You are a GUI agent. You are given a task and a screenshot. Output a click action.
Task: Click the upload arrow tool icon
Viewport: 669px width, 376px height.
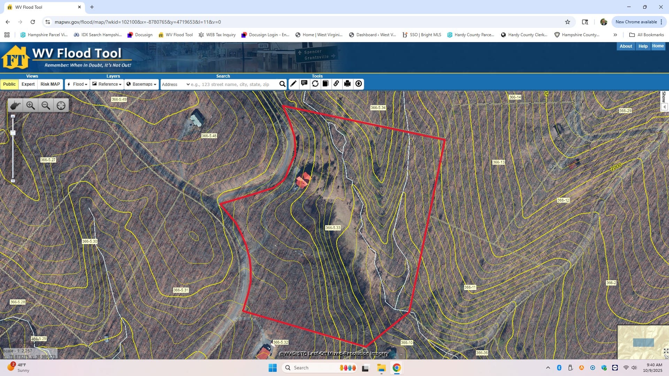click(x=359, y=84)
